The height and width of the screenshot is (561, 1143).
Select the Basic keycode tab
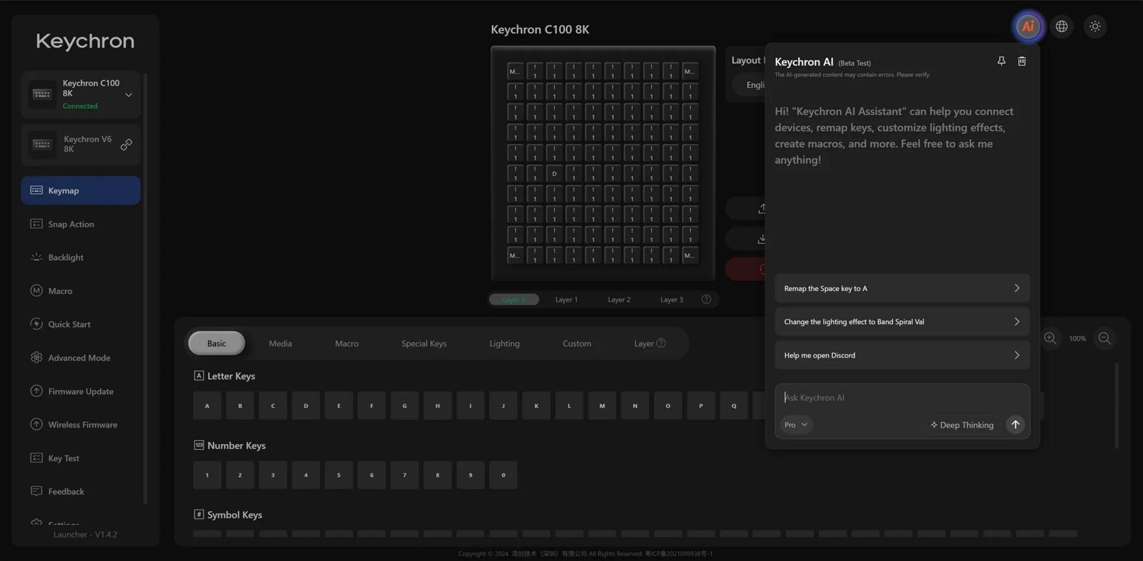click(x=216, y=343)
